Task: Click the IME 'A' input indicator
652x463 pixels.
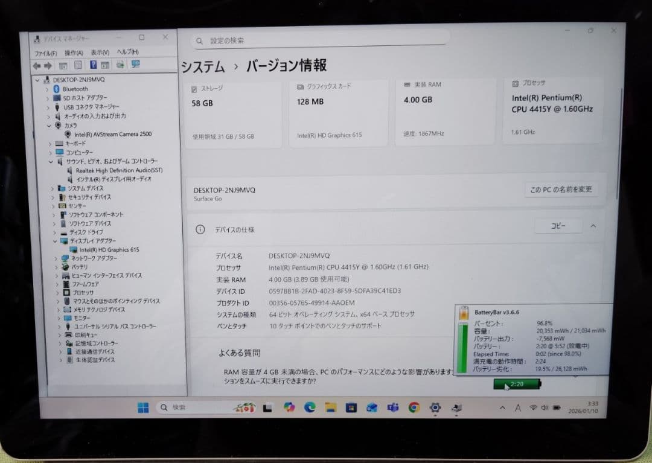Action: coord(518,408)
